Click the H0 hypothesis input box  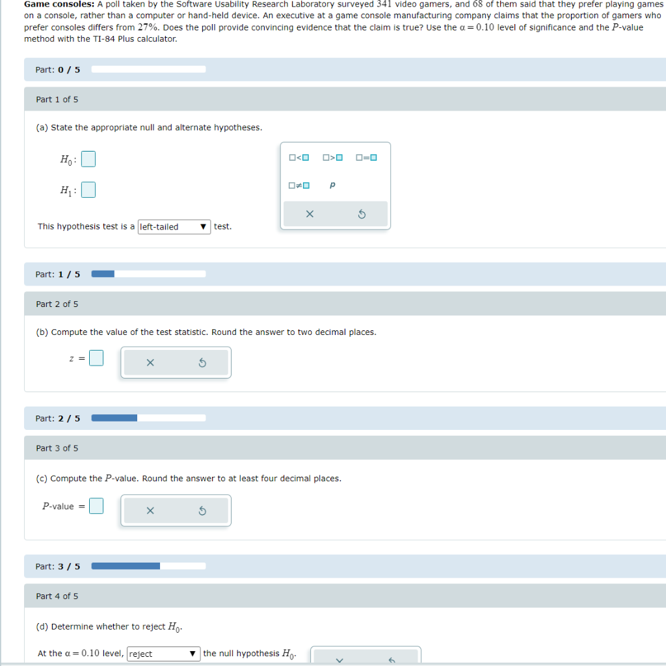tap(88, 159)
